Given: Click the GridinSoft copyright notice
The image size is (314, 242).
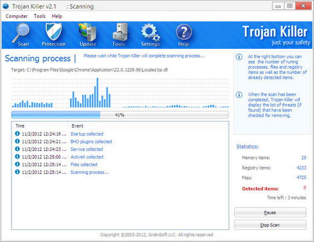Looking at the screenshot, I should [x=156, y=235].
